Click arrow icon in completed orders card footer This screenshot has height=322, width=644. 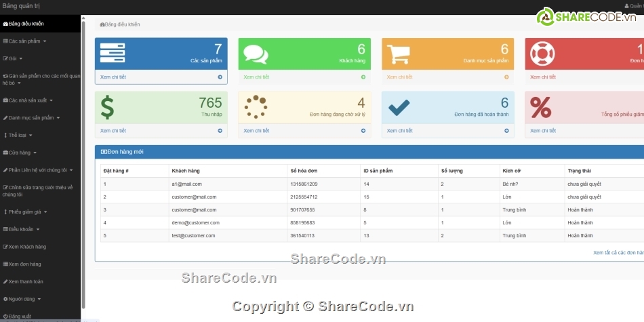[x=506, y=131]
